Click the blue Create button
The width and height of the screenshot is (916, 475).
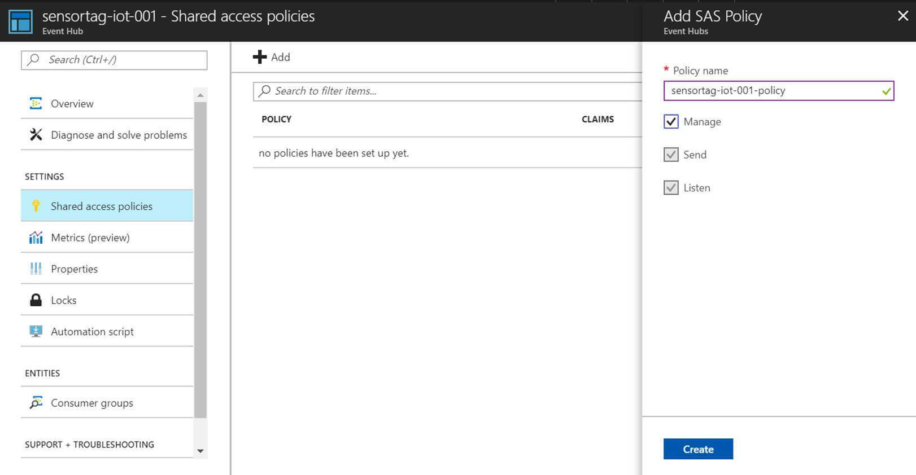[x=698, y=449]
